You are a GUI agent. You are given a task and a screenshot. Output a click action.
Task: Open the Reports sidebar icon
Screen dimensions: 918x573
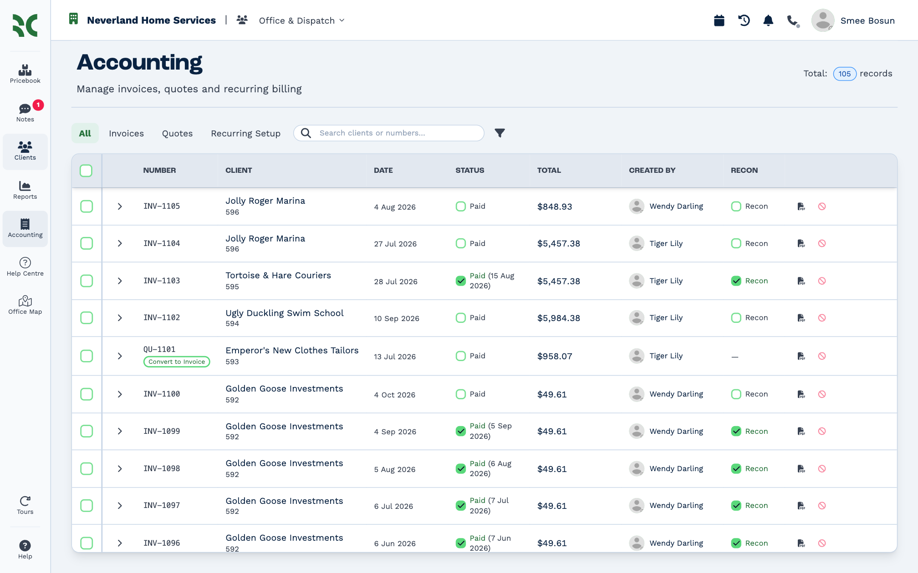tap(25, 190)
